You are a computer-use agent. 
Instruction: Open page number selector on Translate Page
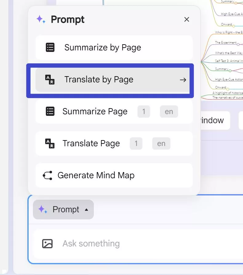tap(136, 143)
